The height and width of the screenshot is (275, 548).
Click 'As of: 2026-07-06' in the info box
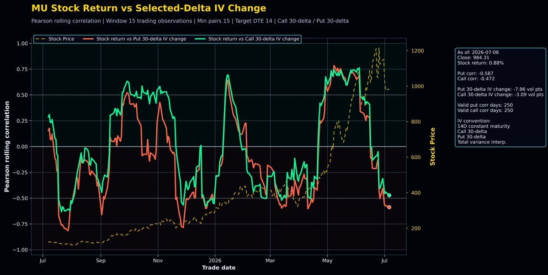tap(478, 52)
